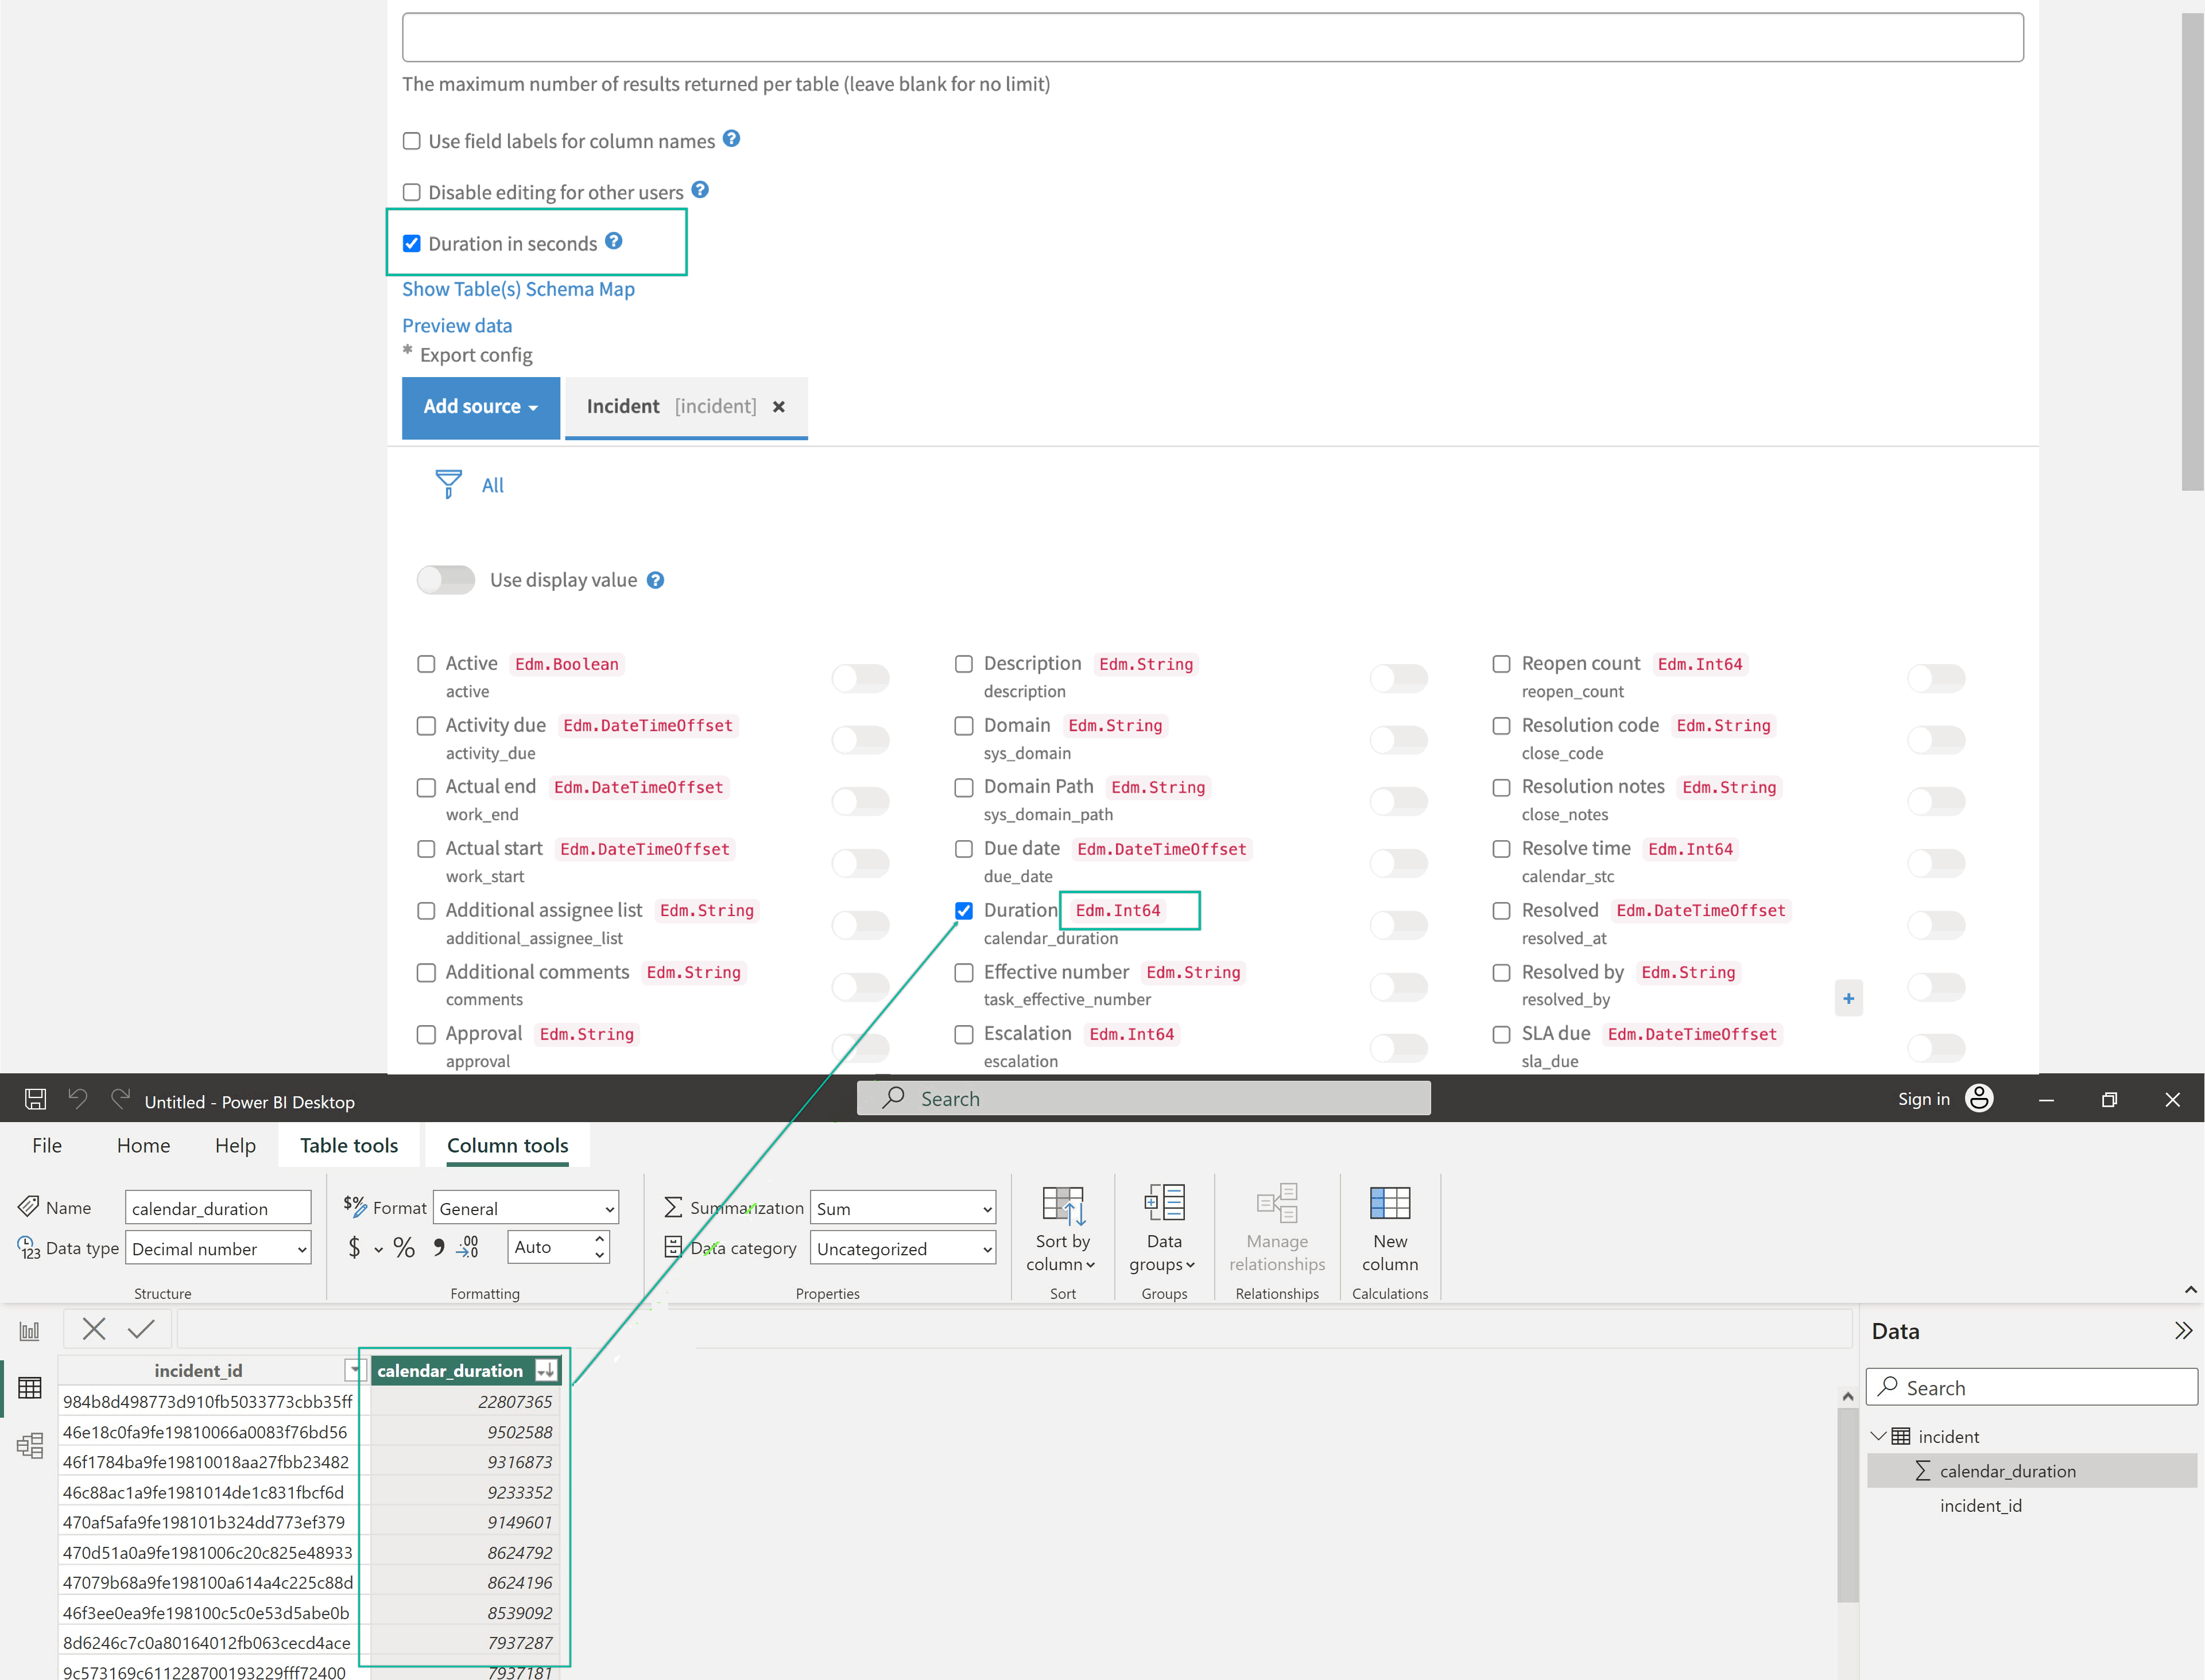Open the Model view icon in sidebar
This screenshot has width=2205, height=1680.
pyautogui.click(x=30, y=1445)
